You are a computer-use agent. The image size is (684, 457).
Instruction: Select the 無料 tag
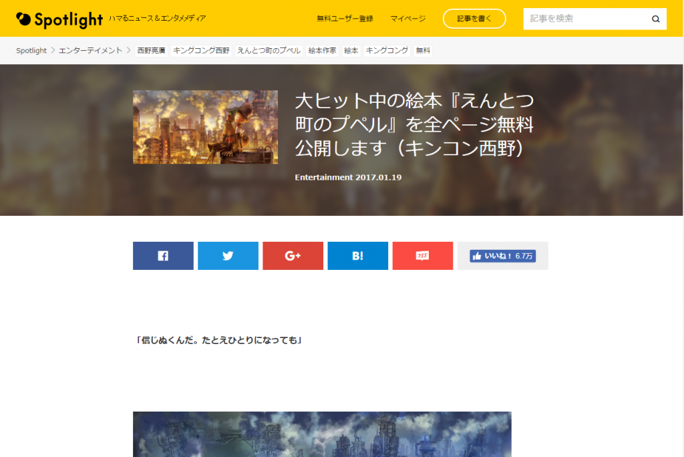pyautogui.click(x=423, y=51)
